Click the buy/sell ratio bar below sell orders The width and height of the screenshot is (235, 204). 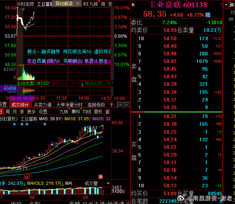[x=177, y=112]
